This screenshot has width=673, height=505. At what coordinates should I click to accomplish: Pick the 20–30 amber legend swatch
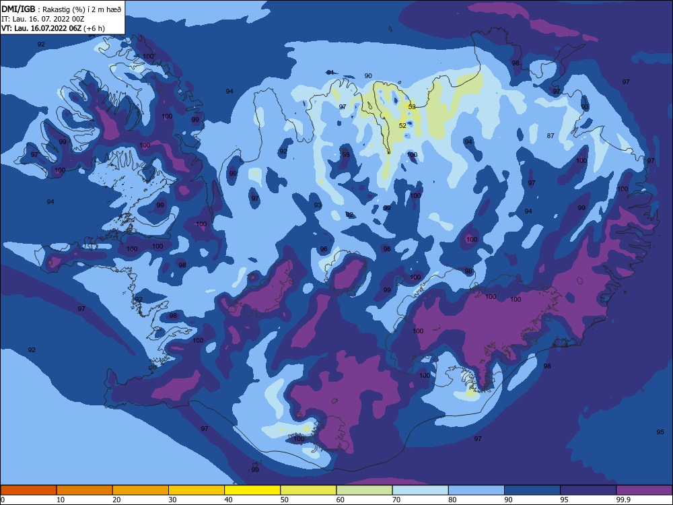point(141,490)
